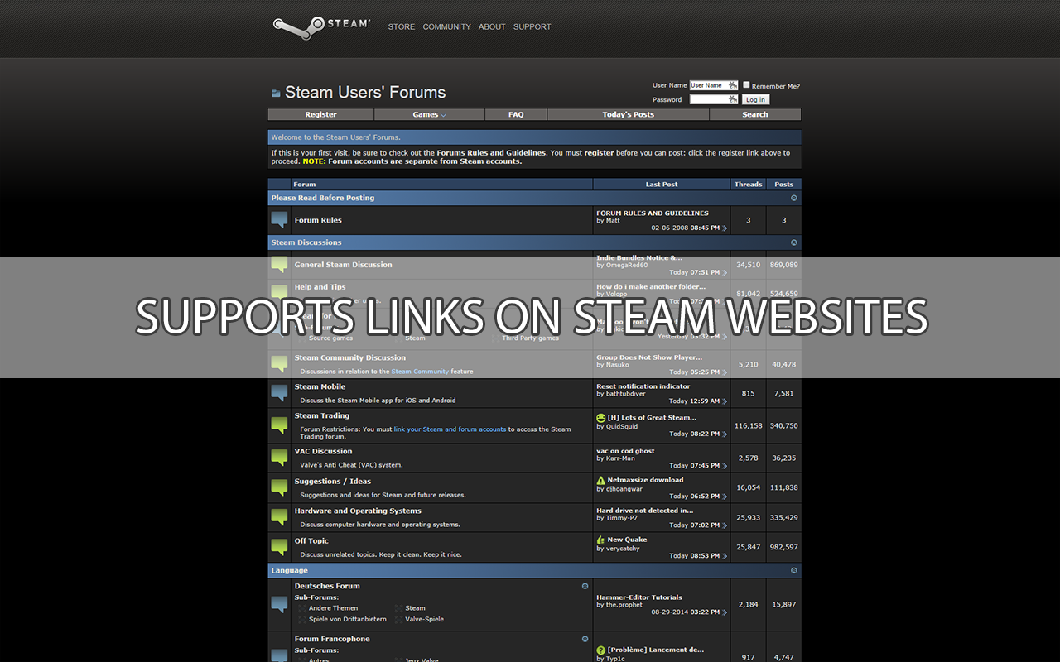Collapse the Please Read Before Posting category
The height and width of the screenshot is (662, 1060).
pos(794,198)
